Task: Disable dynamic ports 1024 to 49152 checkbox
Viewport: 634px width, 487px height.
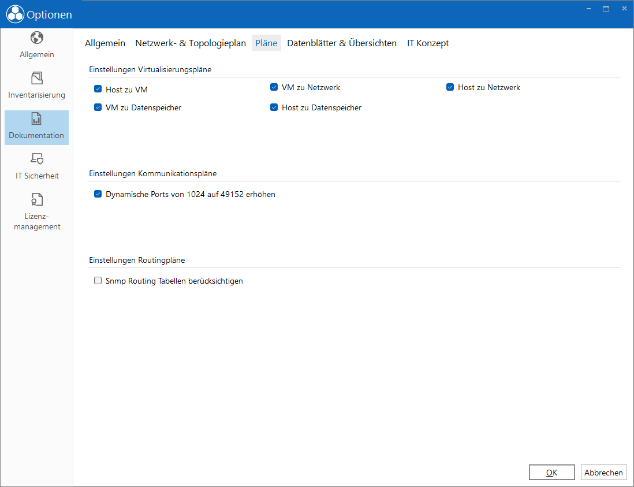Action: click(98, 194)
